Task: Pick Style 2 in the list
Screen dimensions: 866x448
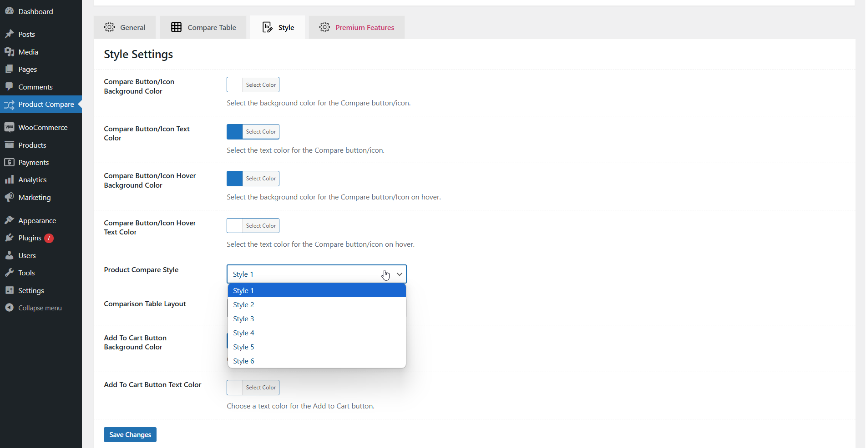Action: click(243, 305)
